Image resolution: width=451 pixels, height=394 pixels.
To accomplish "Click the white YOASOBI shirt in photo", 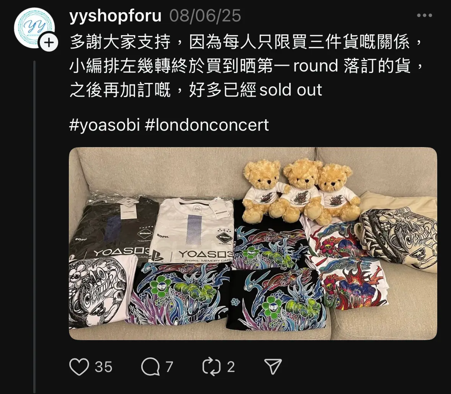I will click(191, 231).
